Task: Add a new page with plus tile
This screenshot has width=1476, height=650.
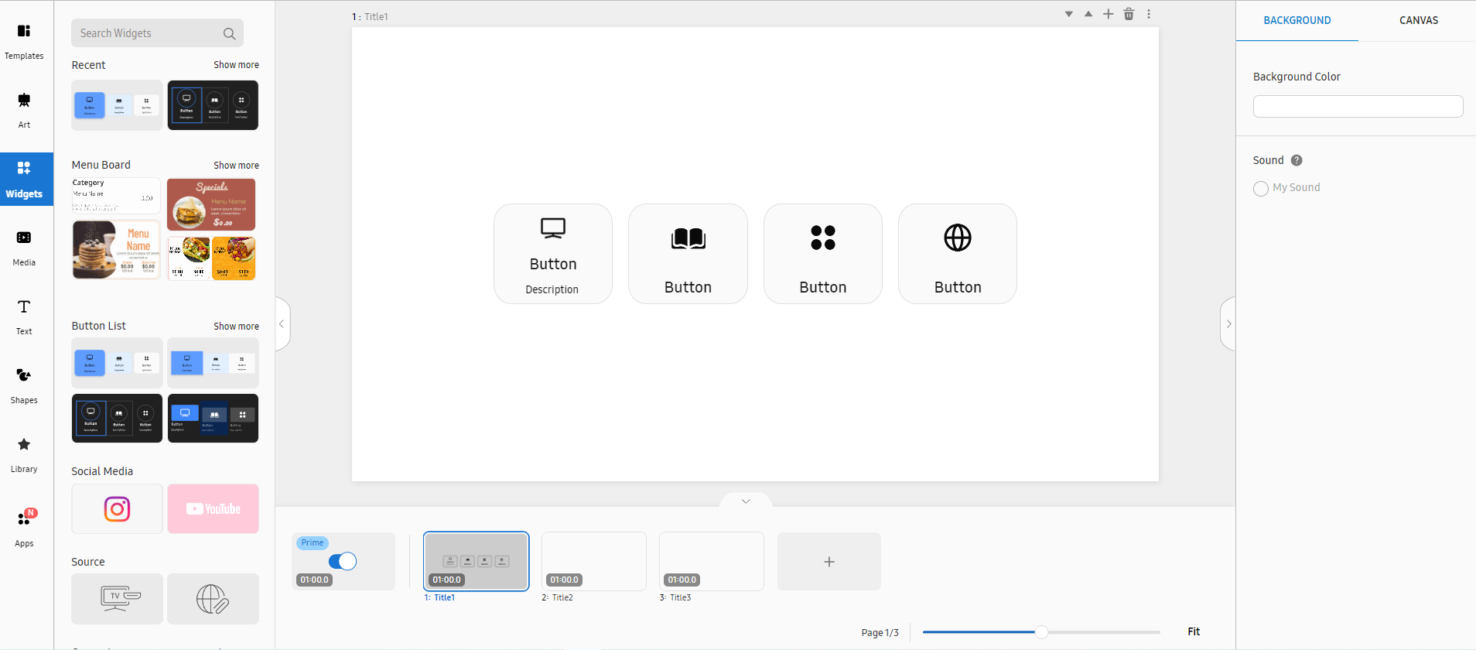Action: click(x=829, y=562)
